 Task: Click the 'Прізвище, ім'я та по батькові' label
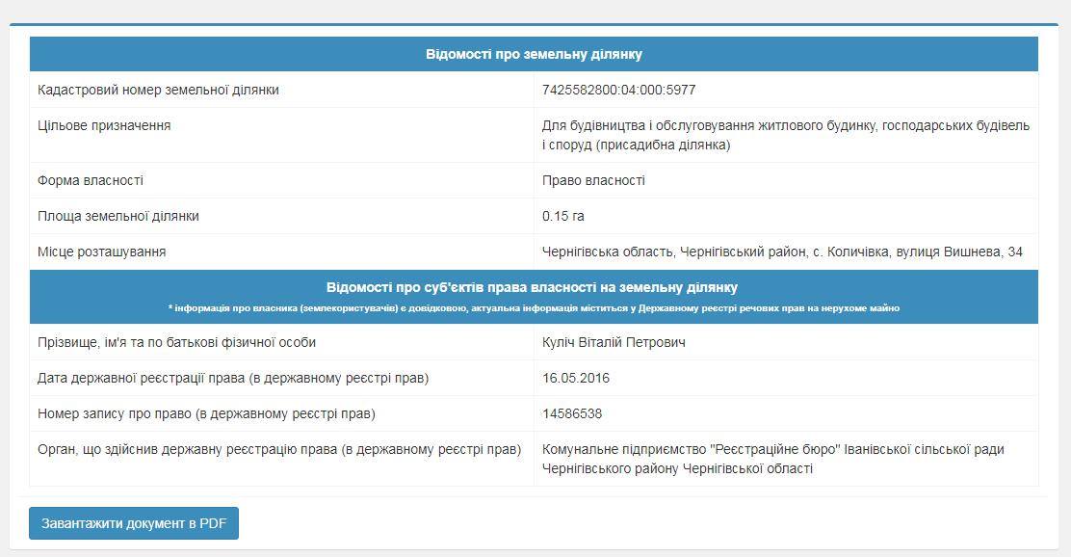[176, 342]
